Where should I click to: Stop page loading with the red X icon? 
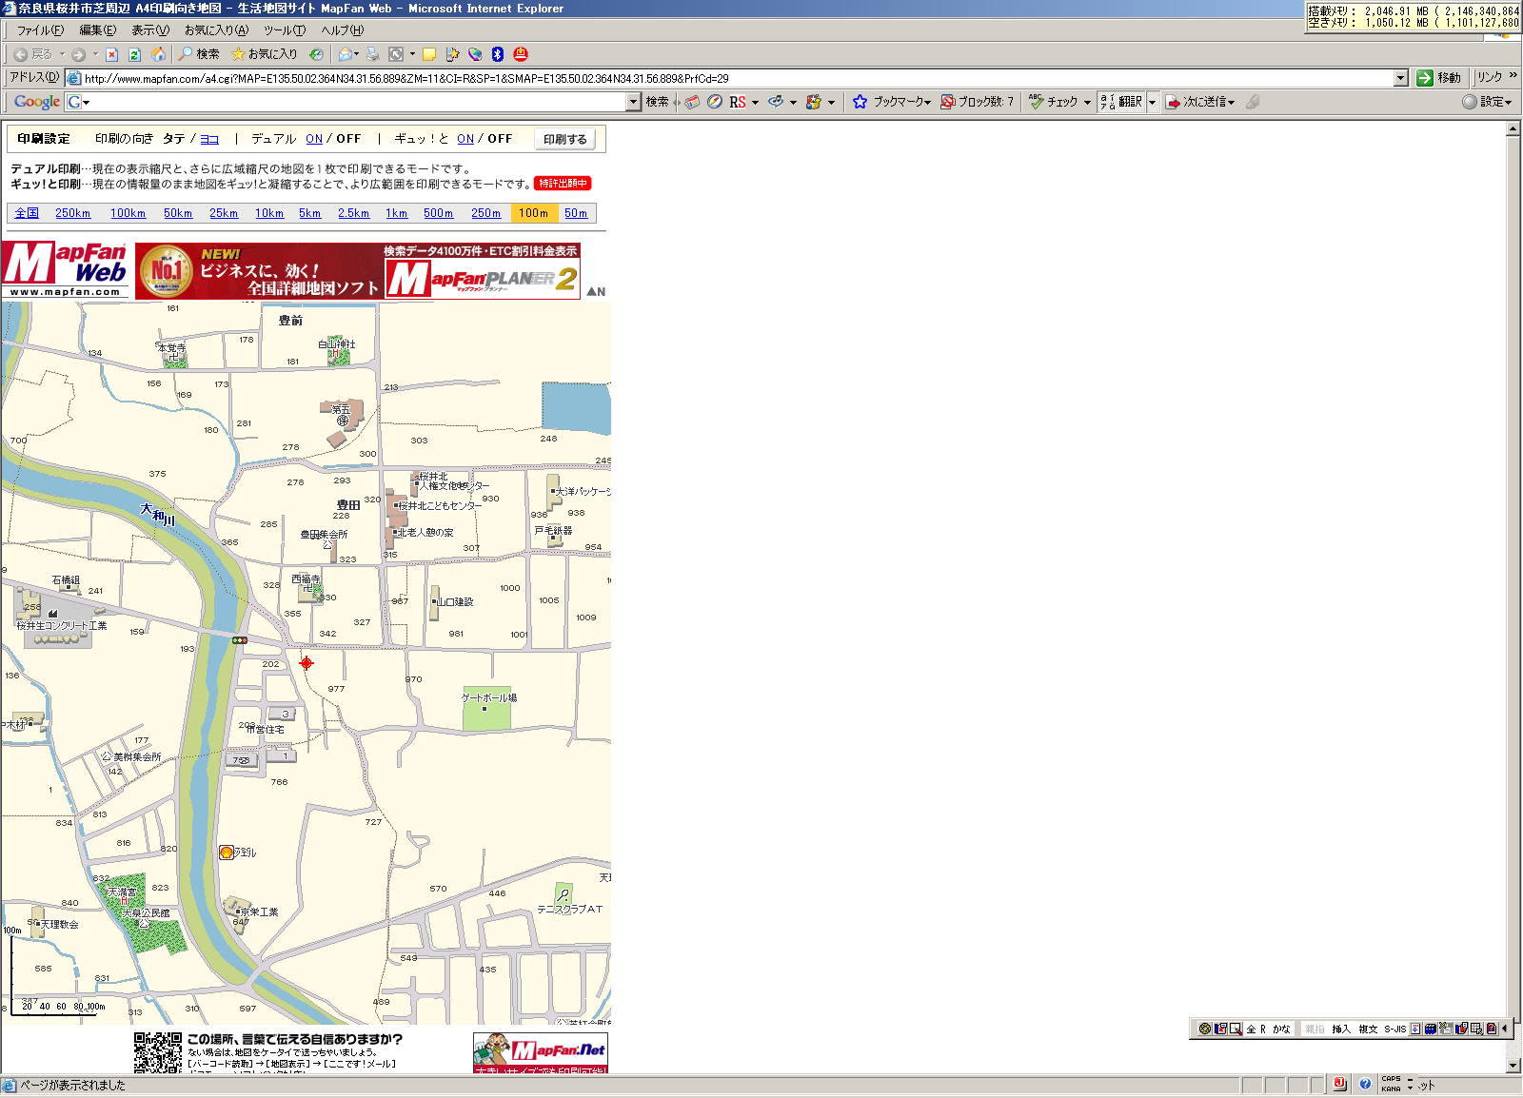tap(111, 54)
